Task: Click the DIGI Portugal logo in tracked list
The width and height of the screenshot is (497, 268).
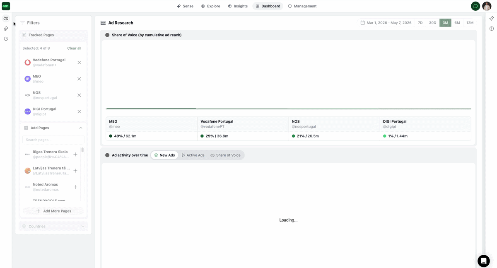Action: [x=27, y=111]
